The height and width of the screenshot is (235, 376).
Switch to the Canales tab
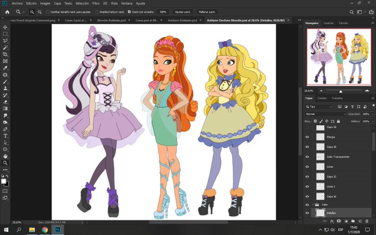[322, 98]
